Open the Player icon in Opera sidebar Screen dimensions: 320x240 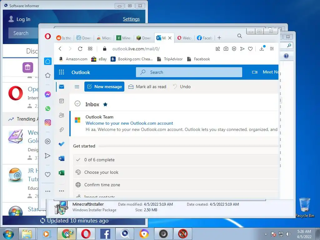click(x=47, y=142)
